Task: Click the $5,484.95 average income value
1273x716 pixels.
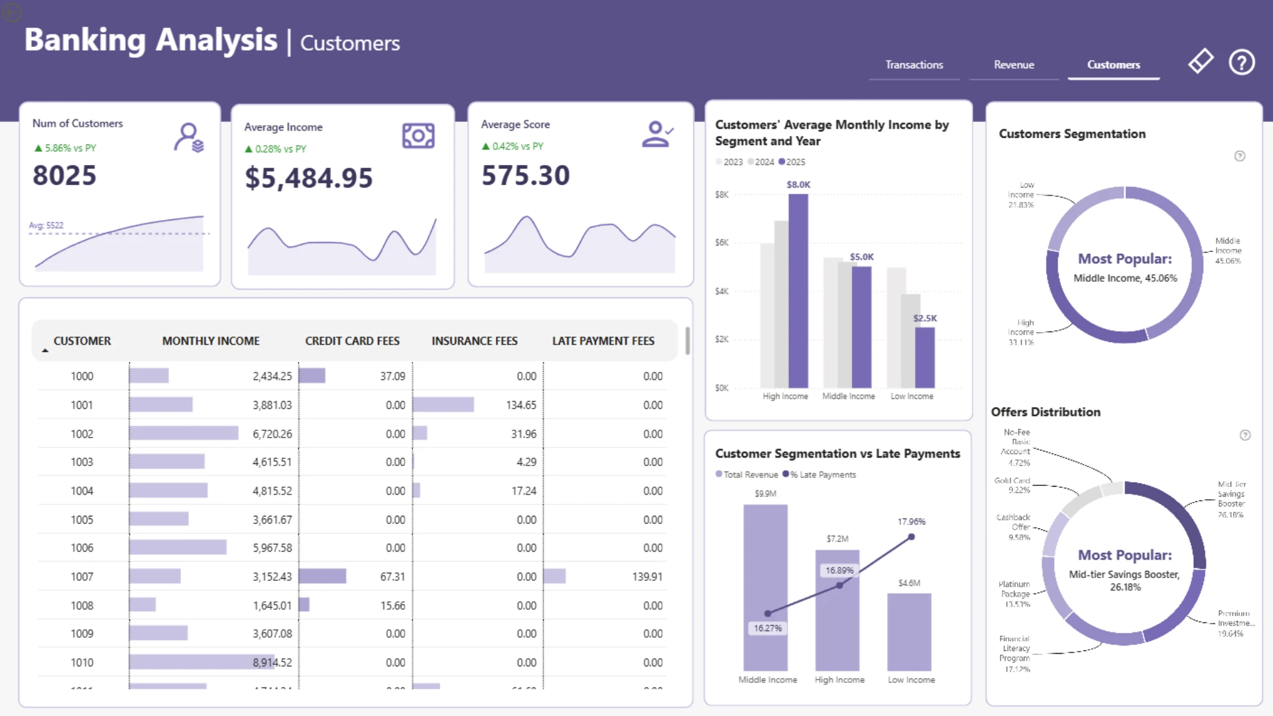Action: pyautogui.click(x=309, y=178)
